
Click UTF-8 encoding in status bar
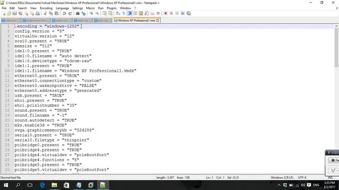point(302,177)
